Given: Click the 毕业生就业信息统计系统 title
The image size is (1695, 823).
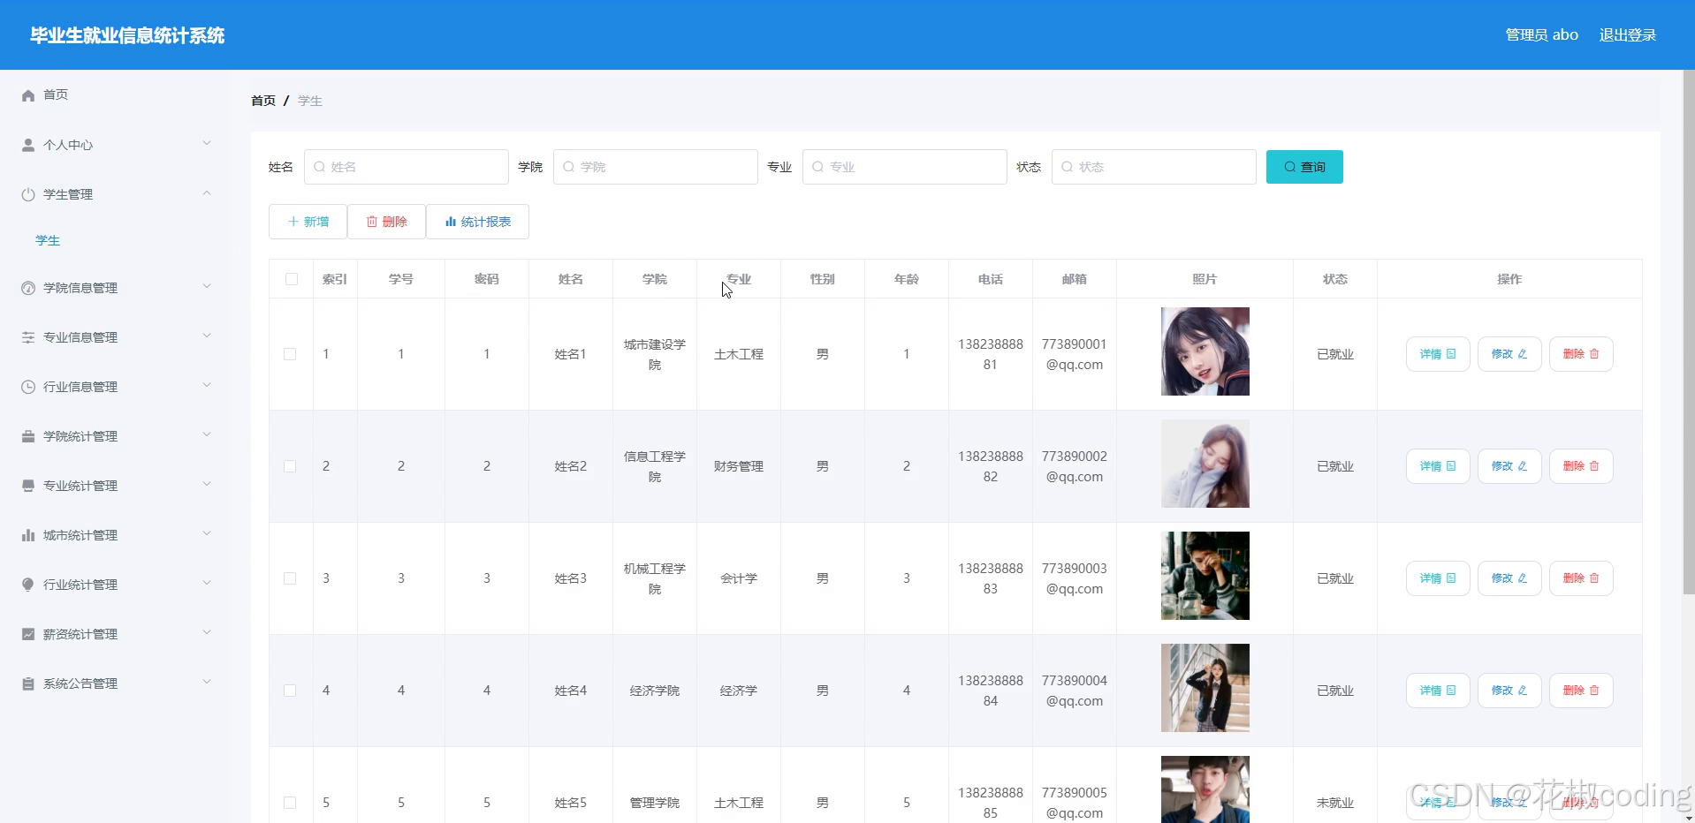Looking at the screenshot, I should click(127, 35).
